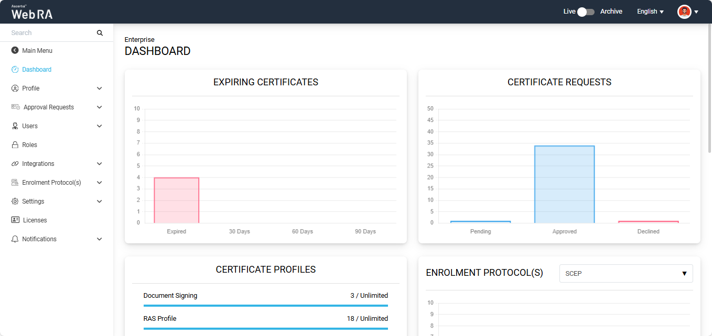712x336 pixels.
Task: Open the English language dropdown
Action: click(x=650, y=12)
